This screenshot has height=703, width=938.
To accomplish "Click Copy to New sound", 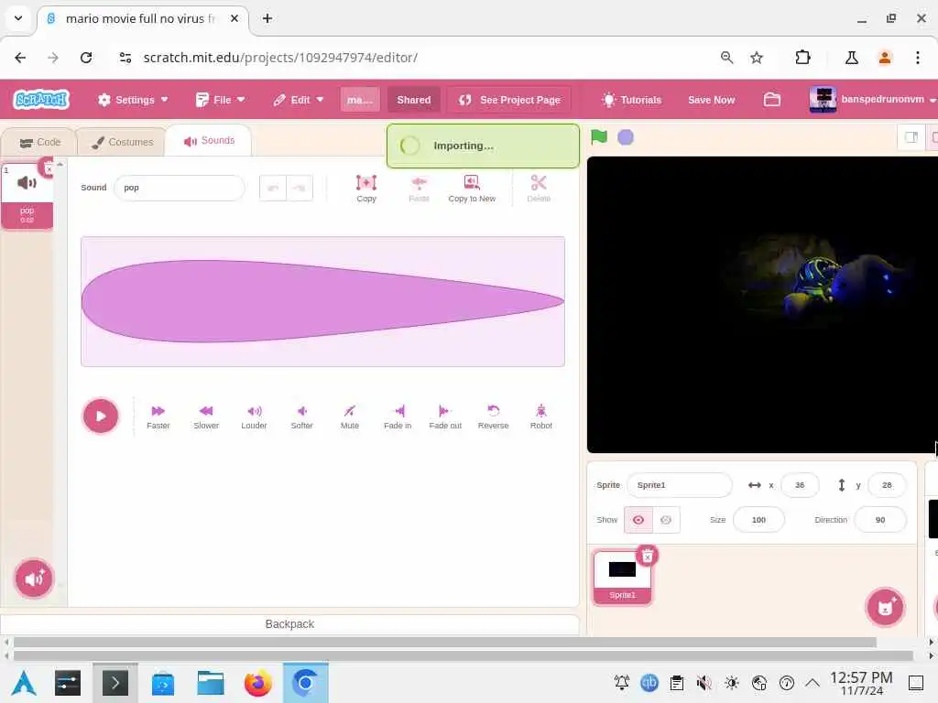I will (472, 189).
